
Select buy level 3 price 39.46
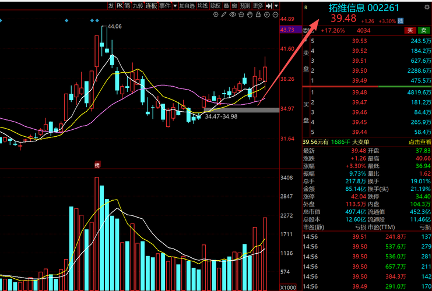[x=360, y=112]
